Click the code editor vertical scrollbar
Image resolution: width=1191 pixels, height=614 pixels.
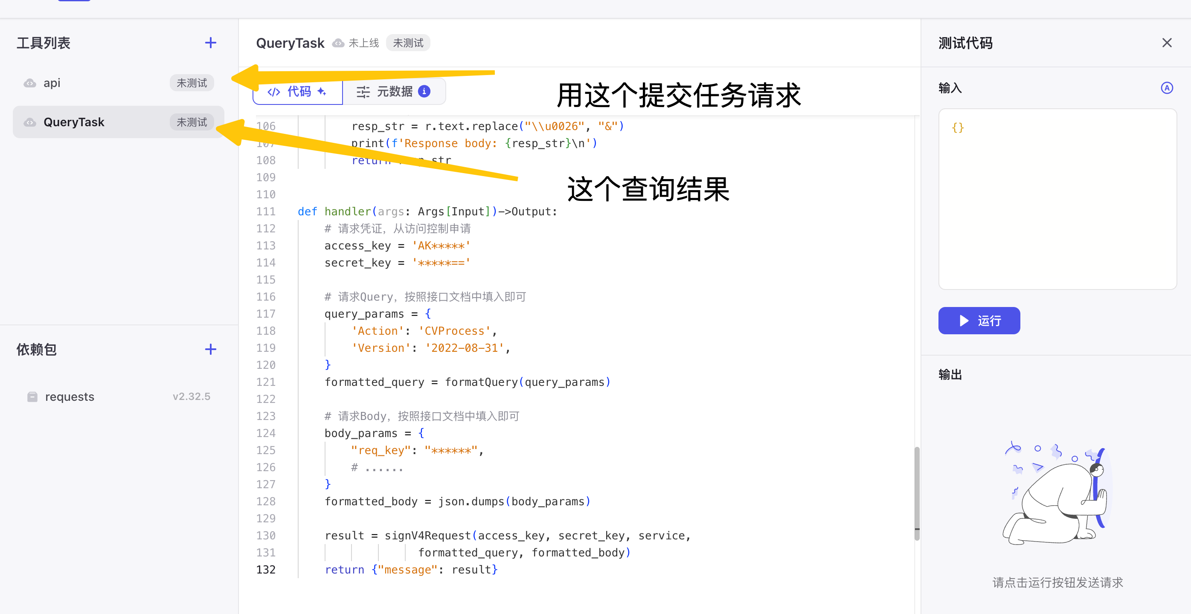916,492
